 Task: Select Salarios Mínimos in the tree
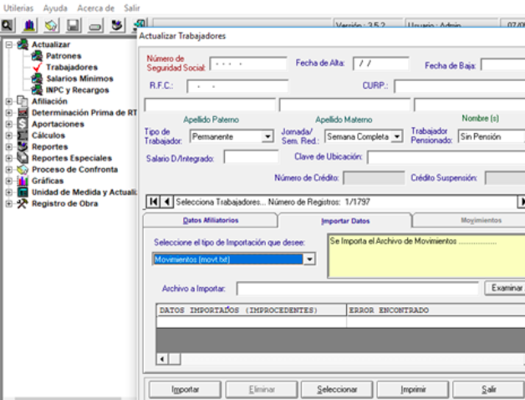click(x=79, y=79)
